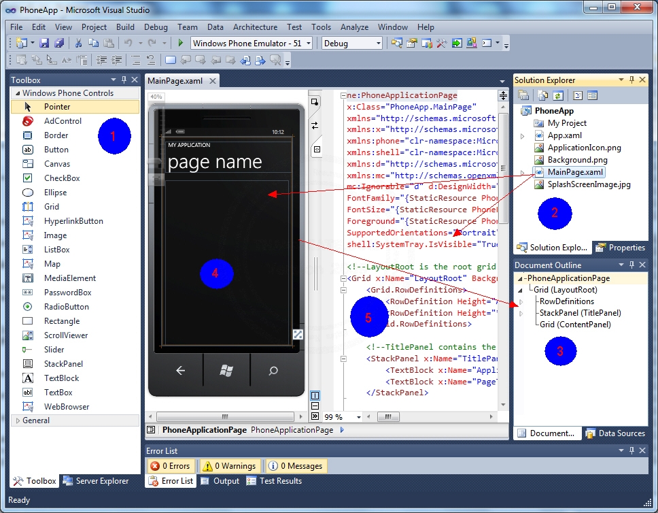Open the Debug configuration dropdown
The width and height of the screenshot is (658, 513).
(378, 43)
